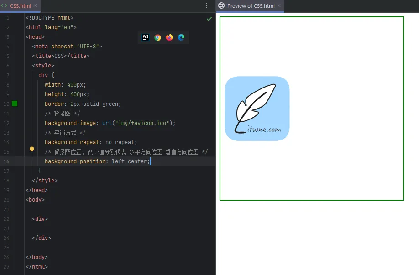The height and width of the screenshot is (275, 419).
Task: Click the opening <div> tag in body
Action: tap(40, 219)
